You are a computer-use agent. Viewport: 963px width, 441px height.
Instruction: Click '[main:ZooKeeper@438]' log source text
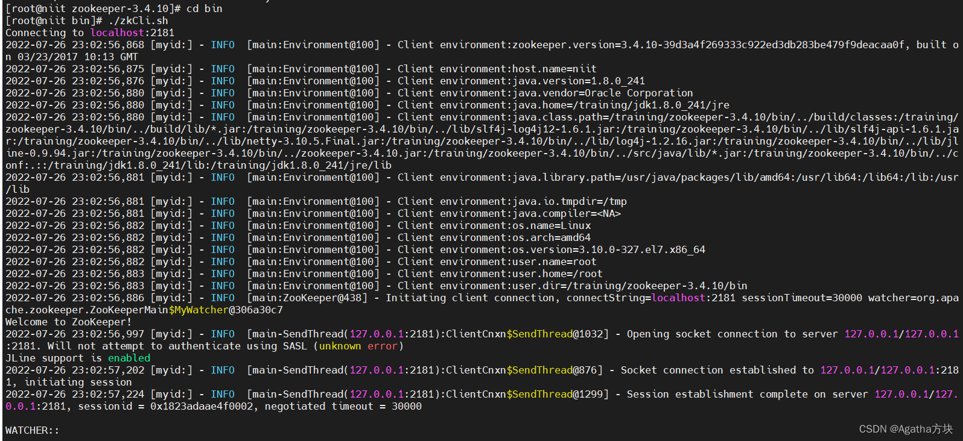pyautogui.click(x=307, y=298)
